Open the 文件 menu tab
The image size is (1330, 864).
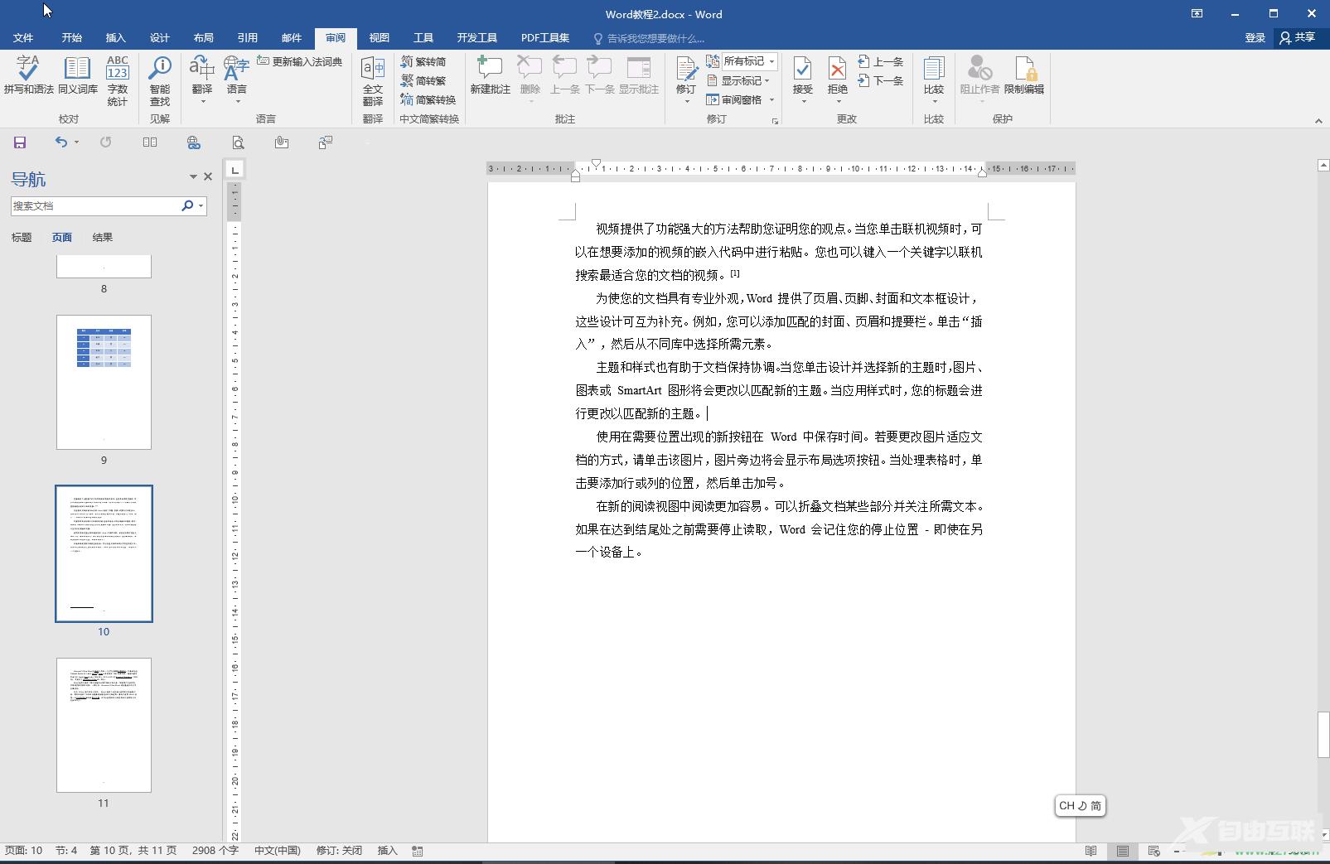coord(23,38)
